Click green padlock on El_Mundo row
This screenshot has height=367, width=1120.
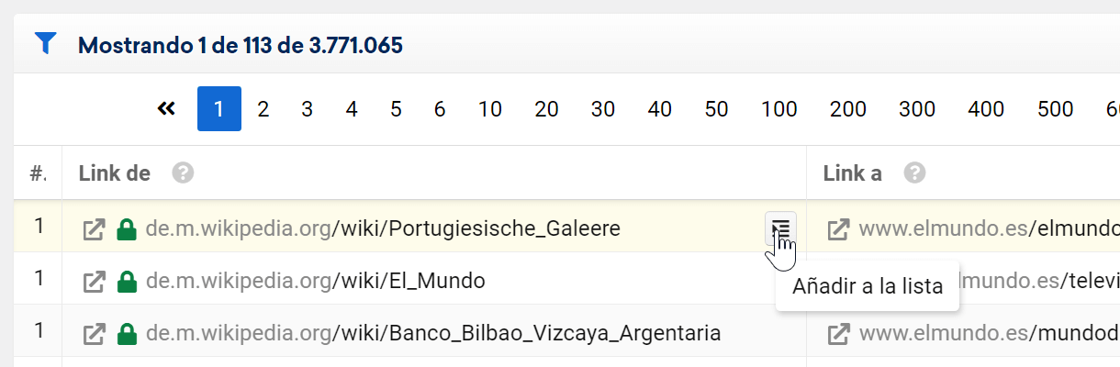click(x=127, y=281)
